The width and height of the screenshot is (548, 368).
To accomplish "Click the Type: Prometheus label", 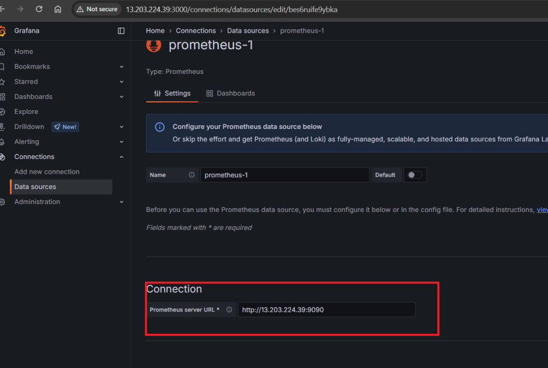I will (175, 71).
